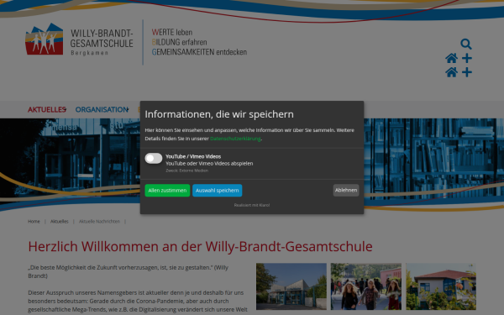The width and height of the screenshot is (504, 315).
Task: Click the school logo with figures
Action: tap(45, 39)
